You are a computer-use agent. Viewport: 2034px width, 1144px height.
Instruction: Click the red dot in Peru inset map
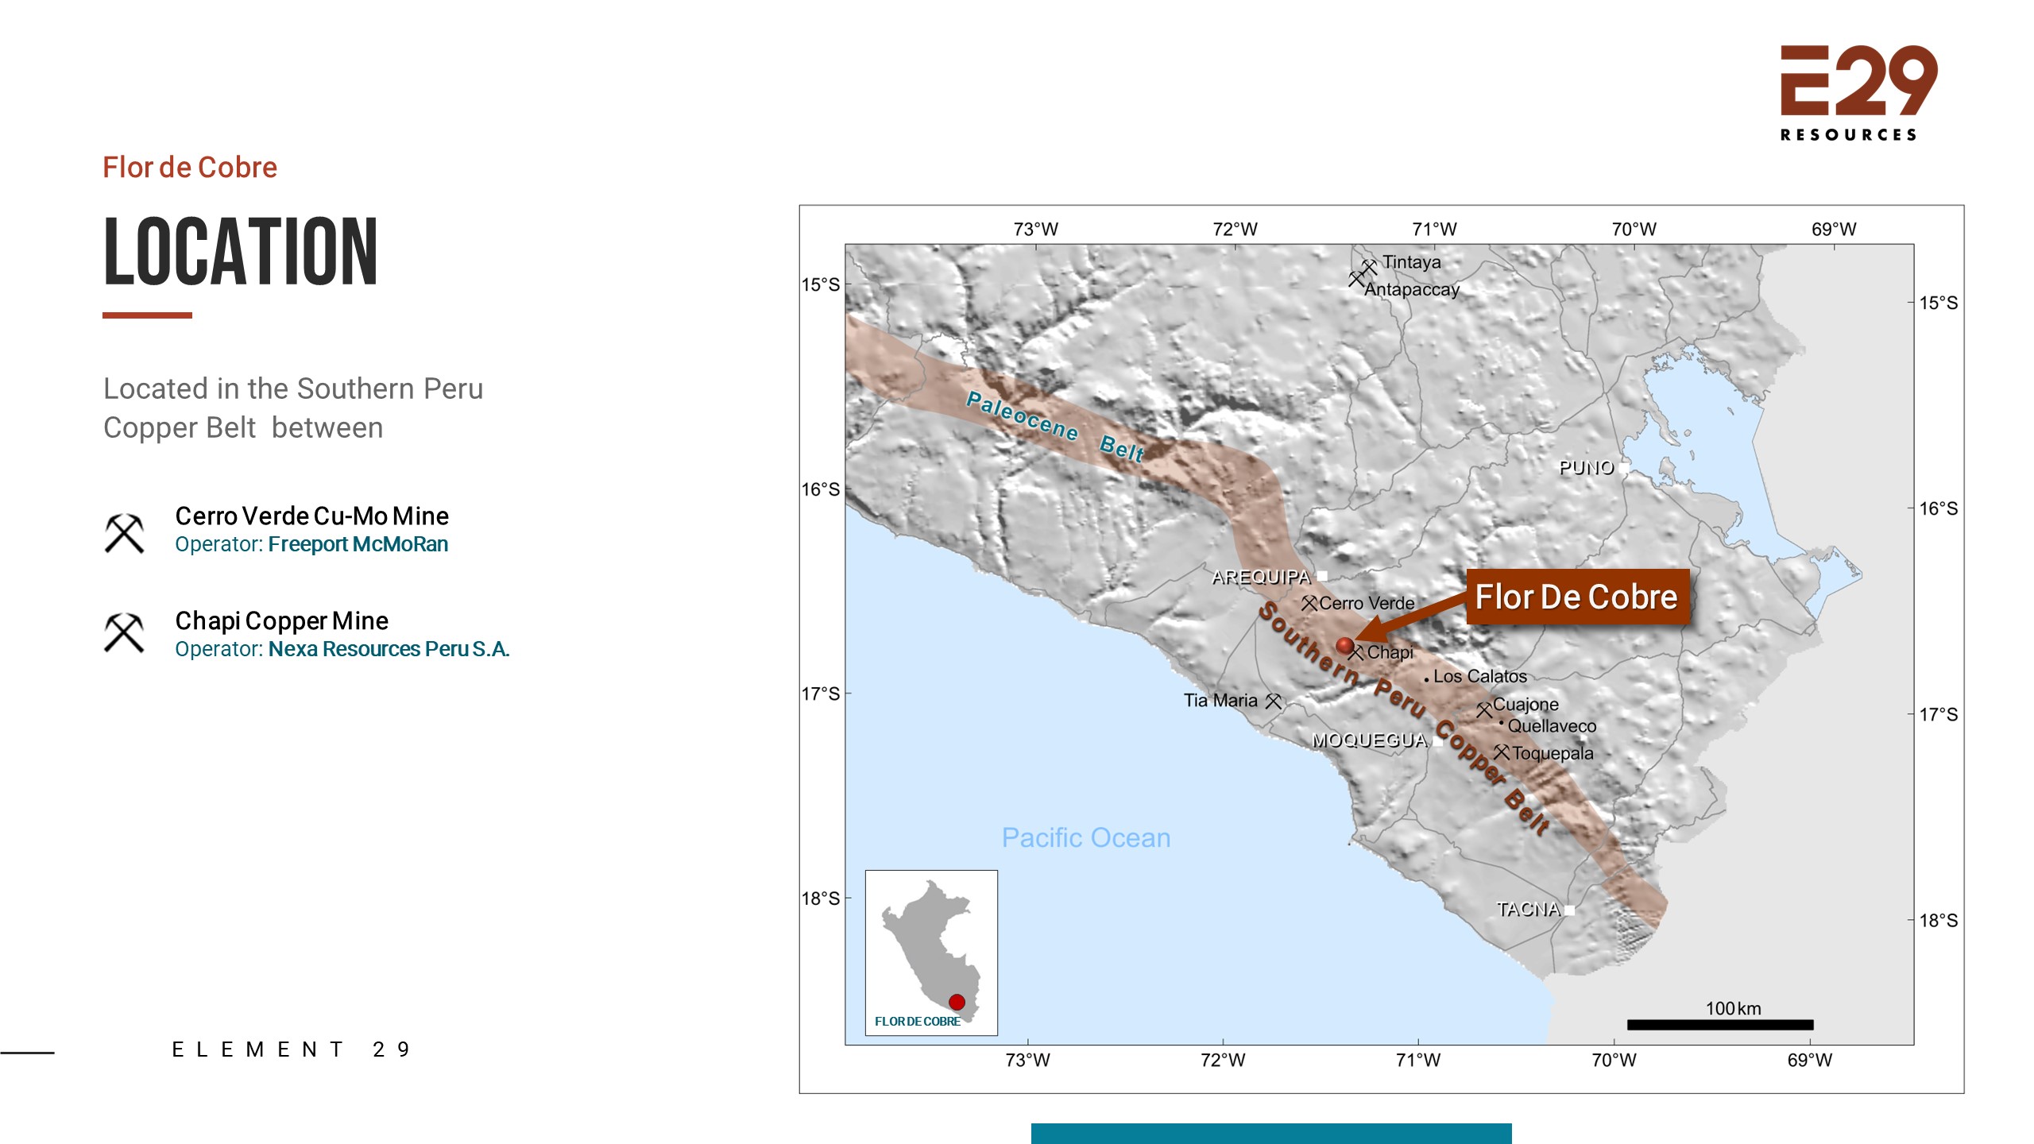(x=957, y=1002)
